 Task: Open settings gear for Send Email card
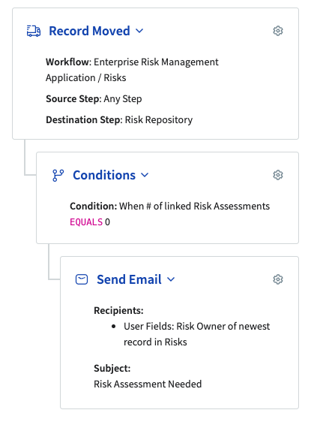click(x=278, y=279)
